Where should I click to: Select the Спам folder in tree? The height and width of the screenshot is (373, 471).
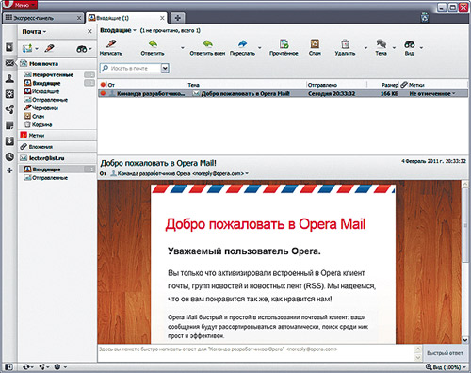[x=57, y=116]
